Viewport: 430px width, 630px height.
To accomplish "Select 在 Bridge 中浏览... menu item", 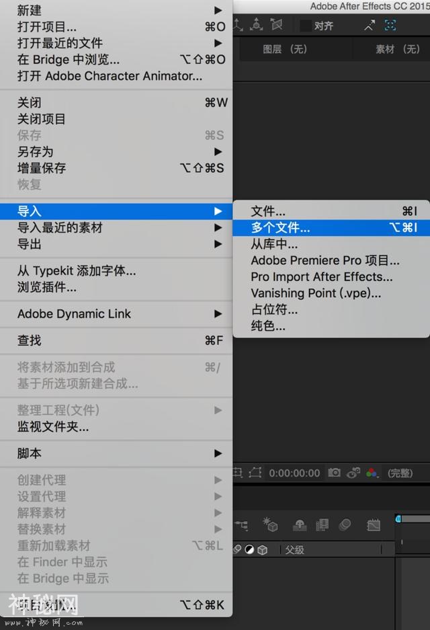I will (116, 59).
